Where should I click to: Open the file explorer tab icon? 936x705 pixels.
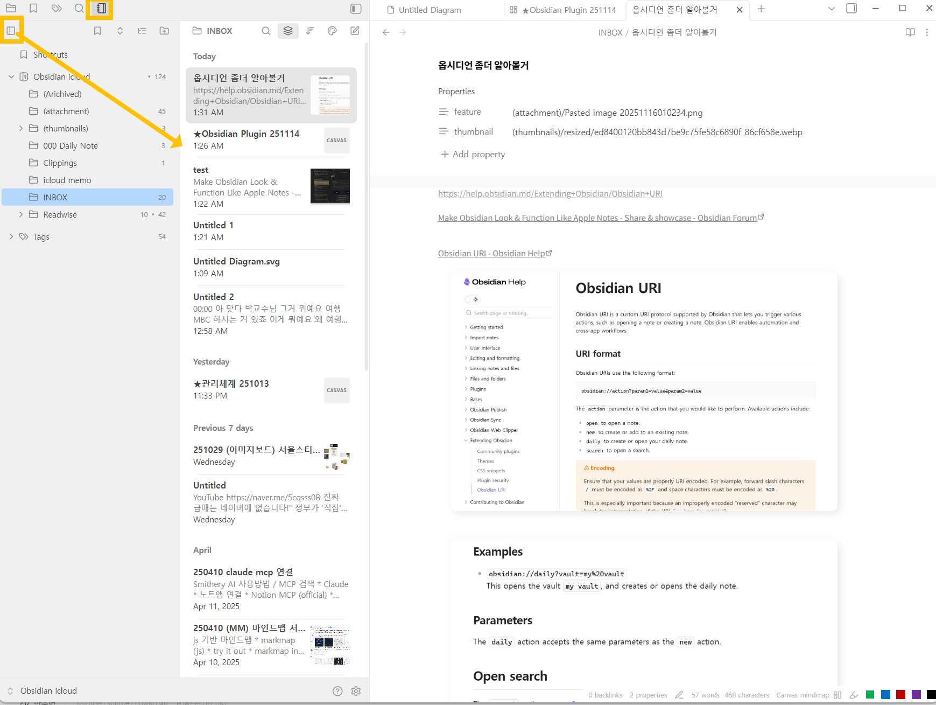click(x=11, y=8)
